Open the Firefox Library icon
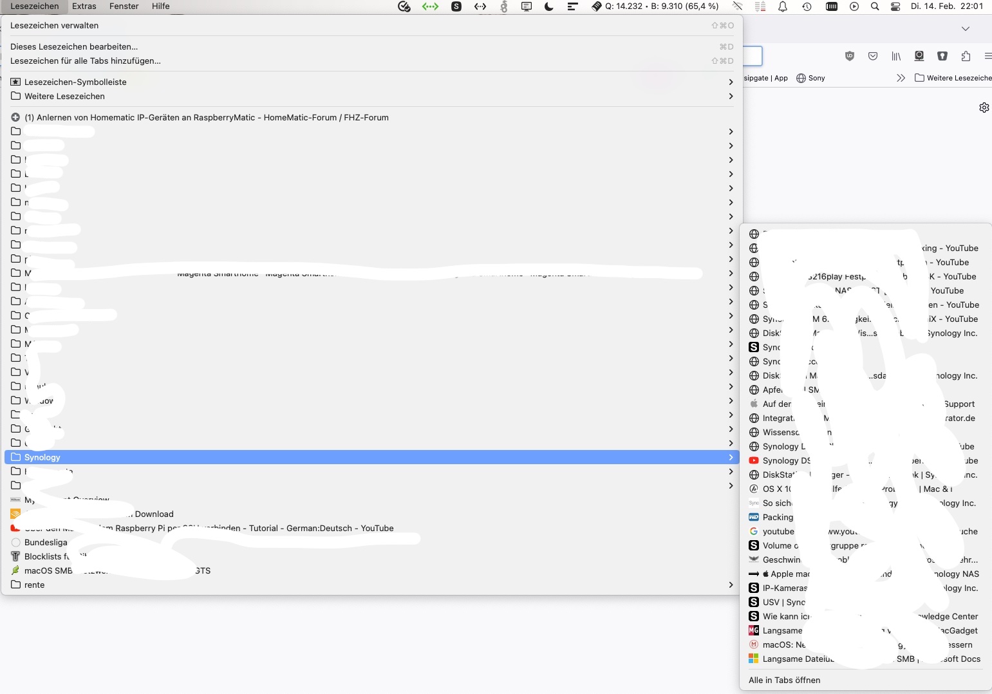 coord(895,56)
